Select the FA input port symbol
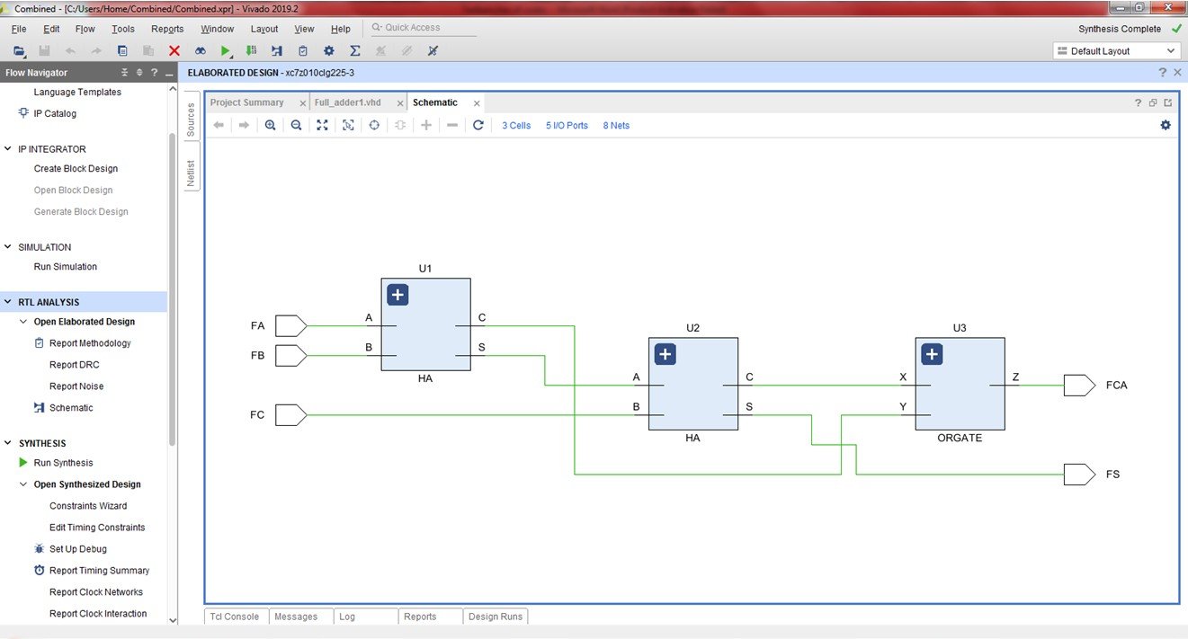This screenshot has width=1188, height=639. coord(291,325)
